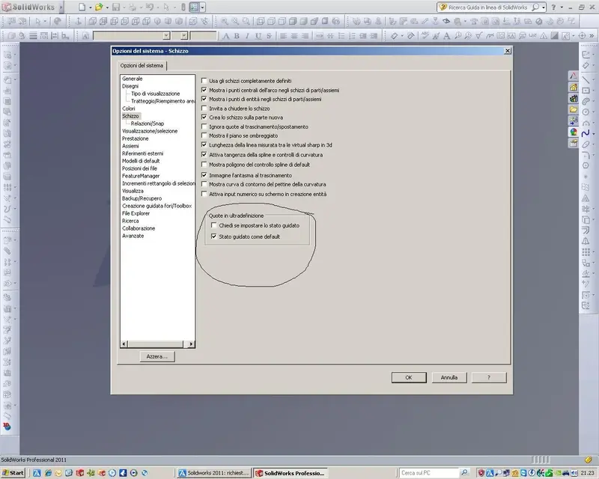Click the Note letter A annotation icon

pos(446,36)
